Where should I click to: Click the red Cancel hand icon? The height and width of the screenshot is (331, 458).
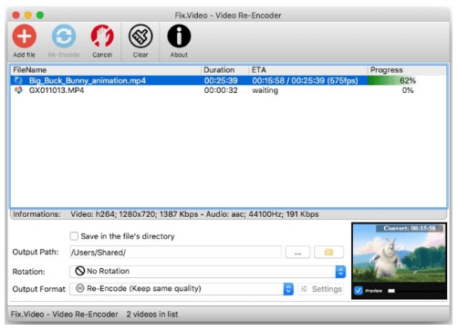click(102, 36)
